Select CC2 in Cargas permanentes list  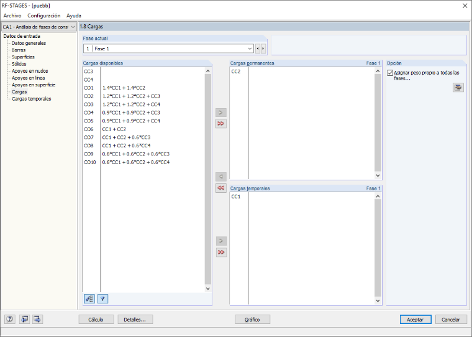[x=302, y=72]
